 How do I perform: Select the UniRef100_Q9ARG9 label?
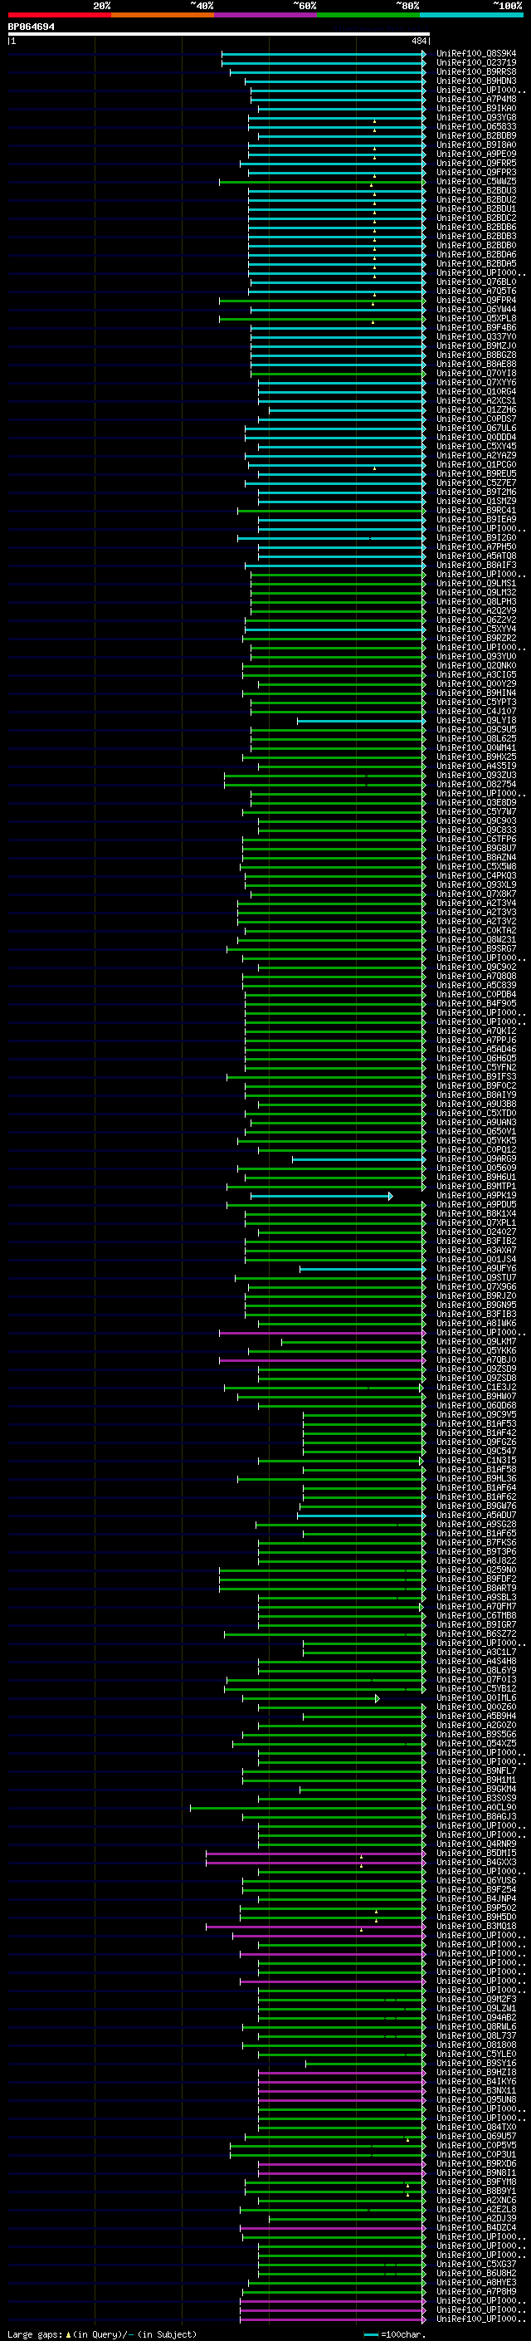tap(475, 1158)
